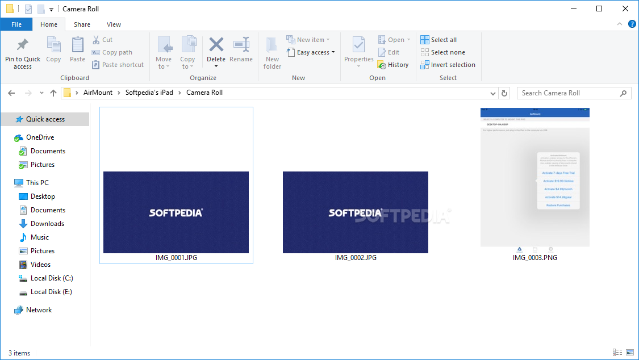
Task: Switch to the Share ribbon tab
Action: pos(82,24)
